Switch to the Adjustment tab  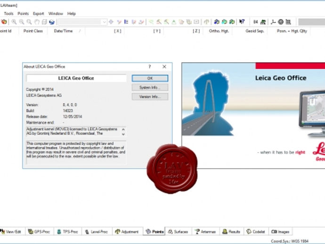pos(127,232)
